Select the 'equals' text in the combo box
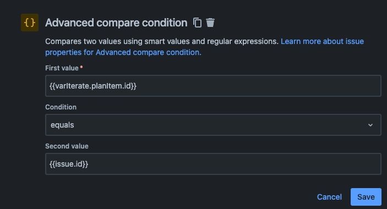Viewport: 387px width, 209px height. pyautogui.click(x=62, y=125)
